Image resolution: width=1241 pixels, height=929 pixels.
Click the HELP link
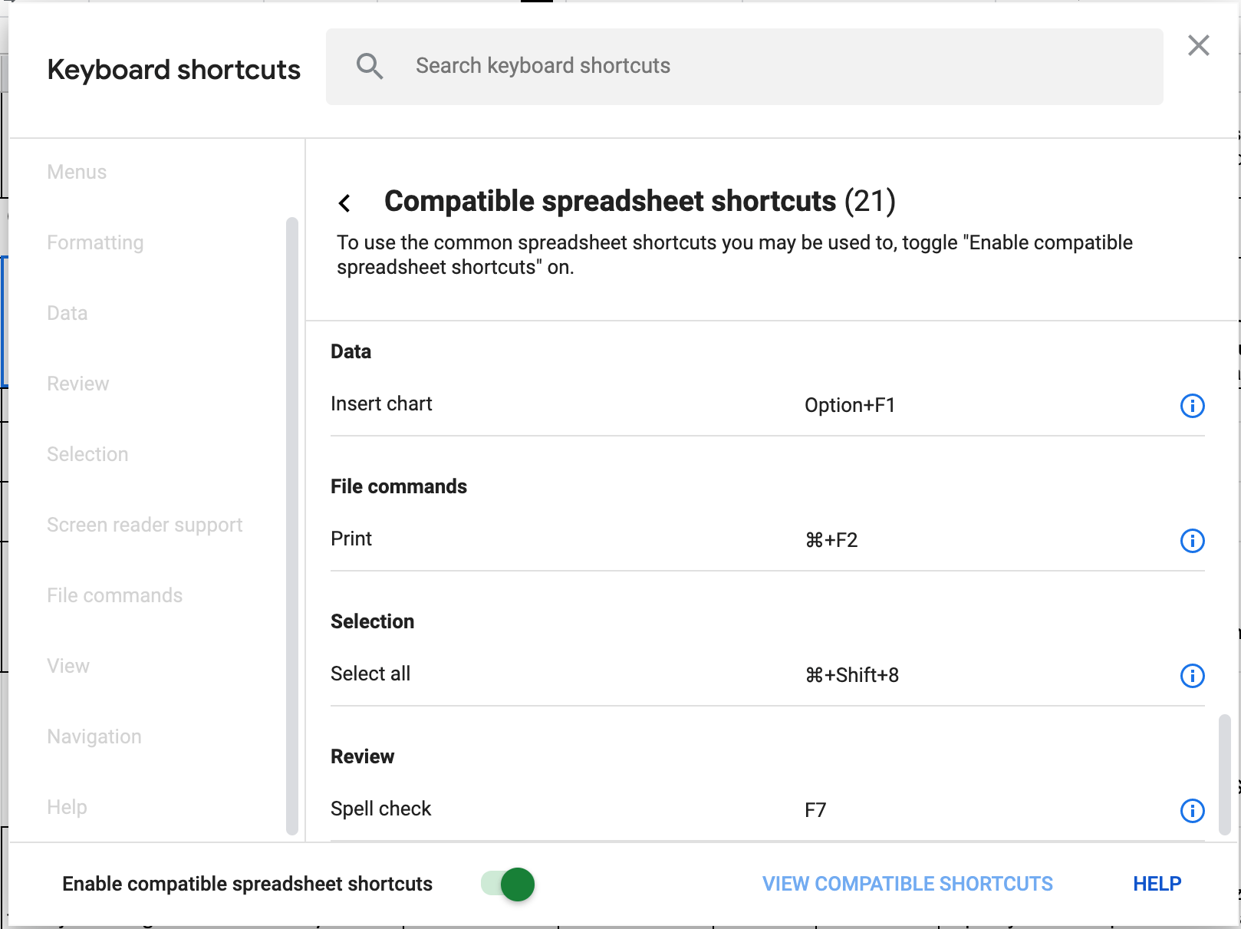click(1156, 884)
